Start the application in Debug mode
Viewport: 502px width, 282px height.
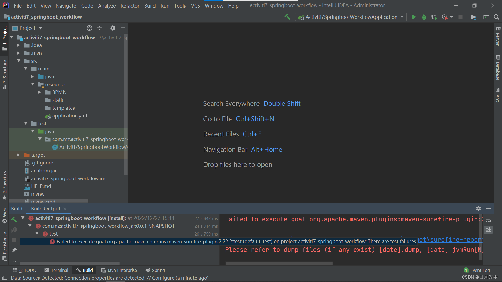click(424, 17)
